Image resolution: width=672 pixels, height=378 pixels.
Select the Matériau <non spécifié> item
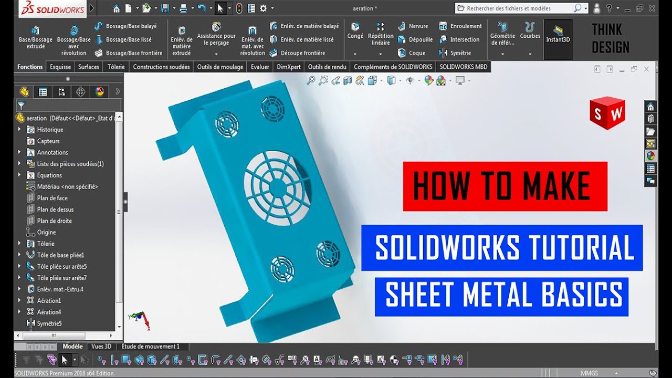click(62, 186)
